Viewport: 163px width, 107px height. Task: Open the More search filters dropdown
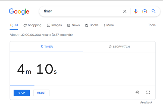109,25
